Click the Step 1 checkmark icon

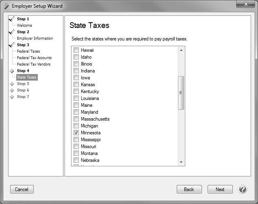coord(11,19)
